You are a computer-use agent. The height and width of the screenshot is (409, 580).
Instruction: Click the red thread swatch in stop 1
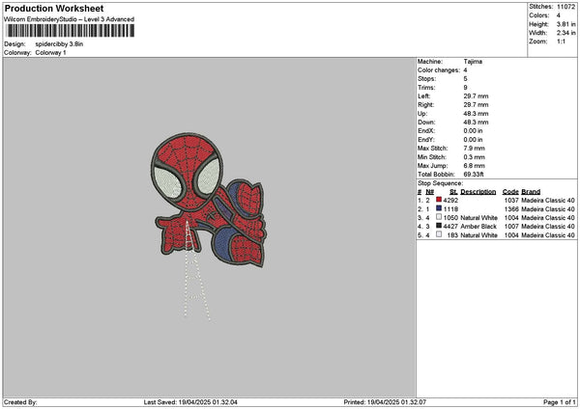coord(439,201)
